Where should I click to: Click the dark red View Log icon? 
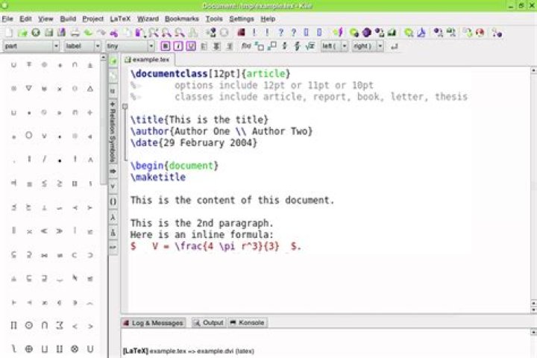click(241, 33)
